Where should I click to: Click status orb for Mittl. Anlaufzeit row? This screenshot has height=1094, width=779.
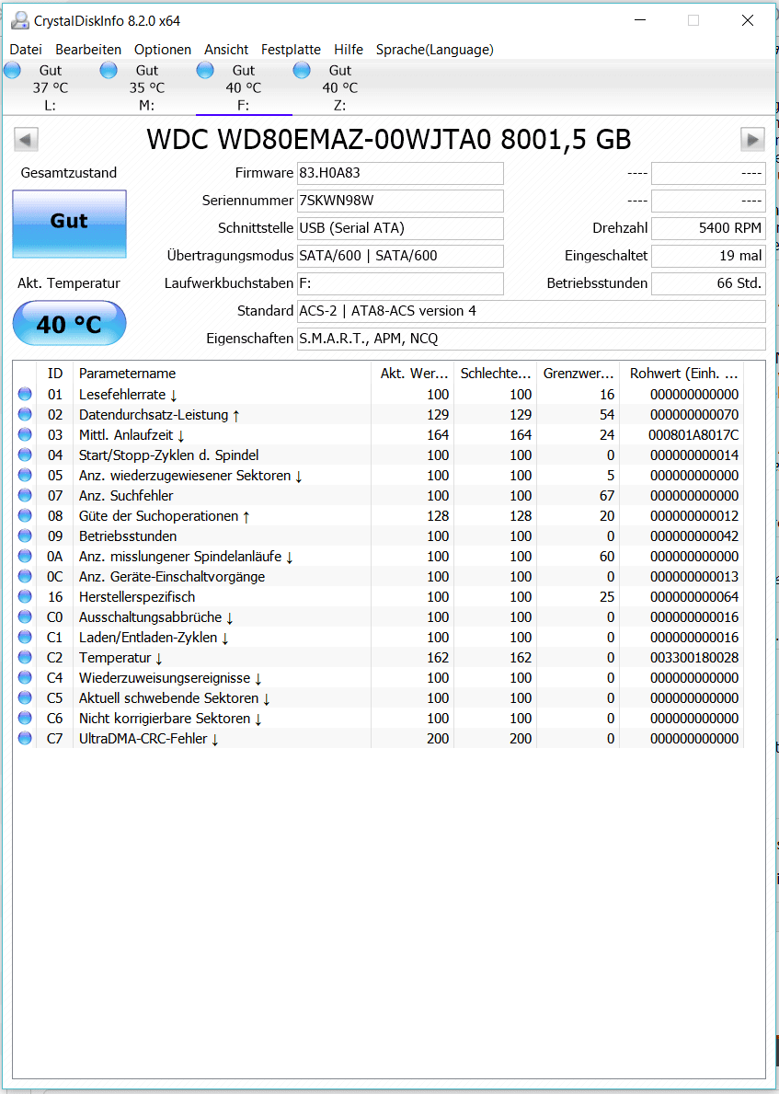point(25,434)
